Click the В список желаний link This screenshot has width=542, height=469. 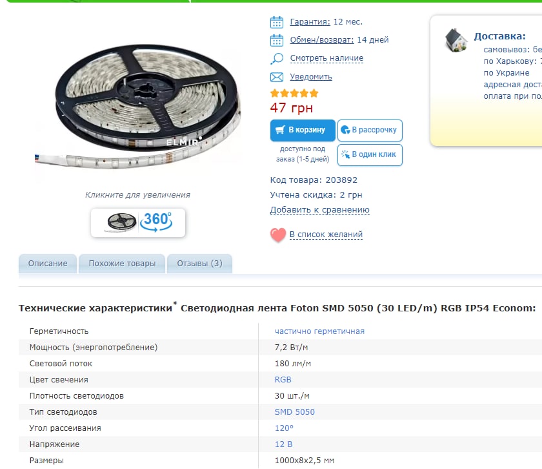click(326, 234)
